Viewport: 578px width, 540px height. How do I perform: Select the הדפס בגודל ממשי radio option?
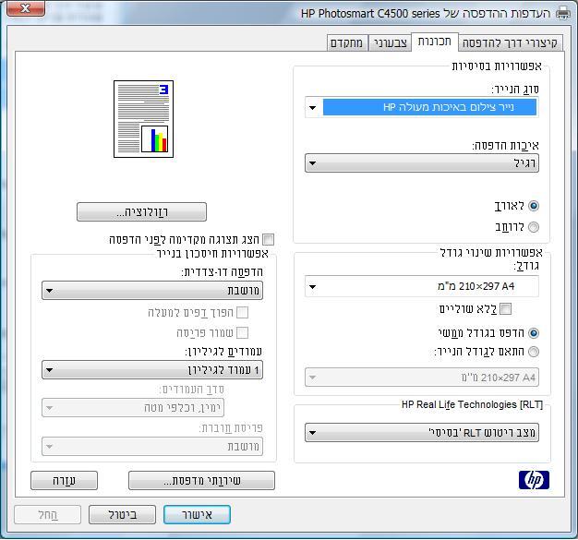pyautogui.click(x=533, y=331)
